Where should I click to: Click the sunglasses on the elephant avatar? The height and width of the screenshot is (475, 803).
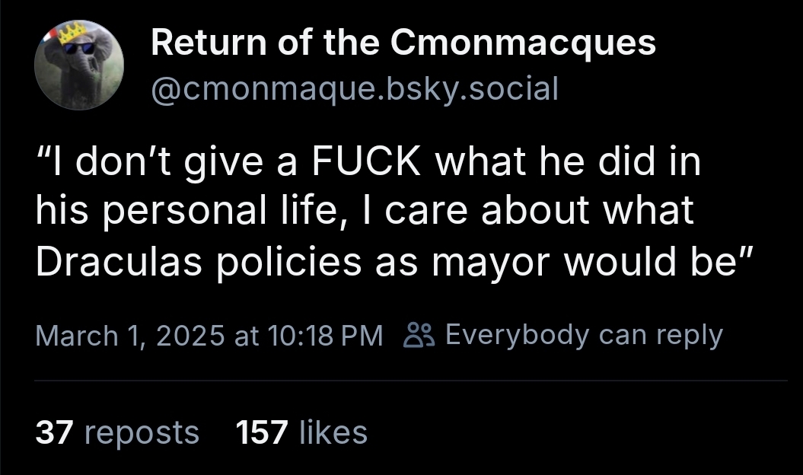[78, 49]
